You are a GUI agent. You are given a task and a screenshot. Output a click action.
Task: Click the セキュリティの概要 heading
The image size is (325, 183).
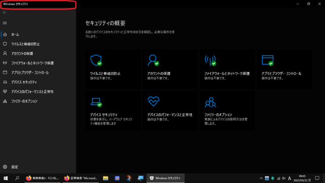tap(106, 23)
